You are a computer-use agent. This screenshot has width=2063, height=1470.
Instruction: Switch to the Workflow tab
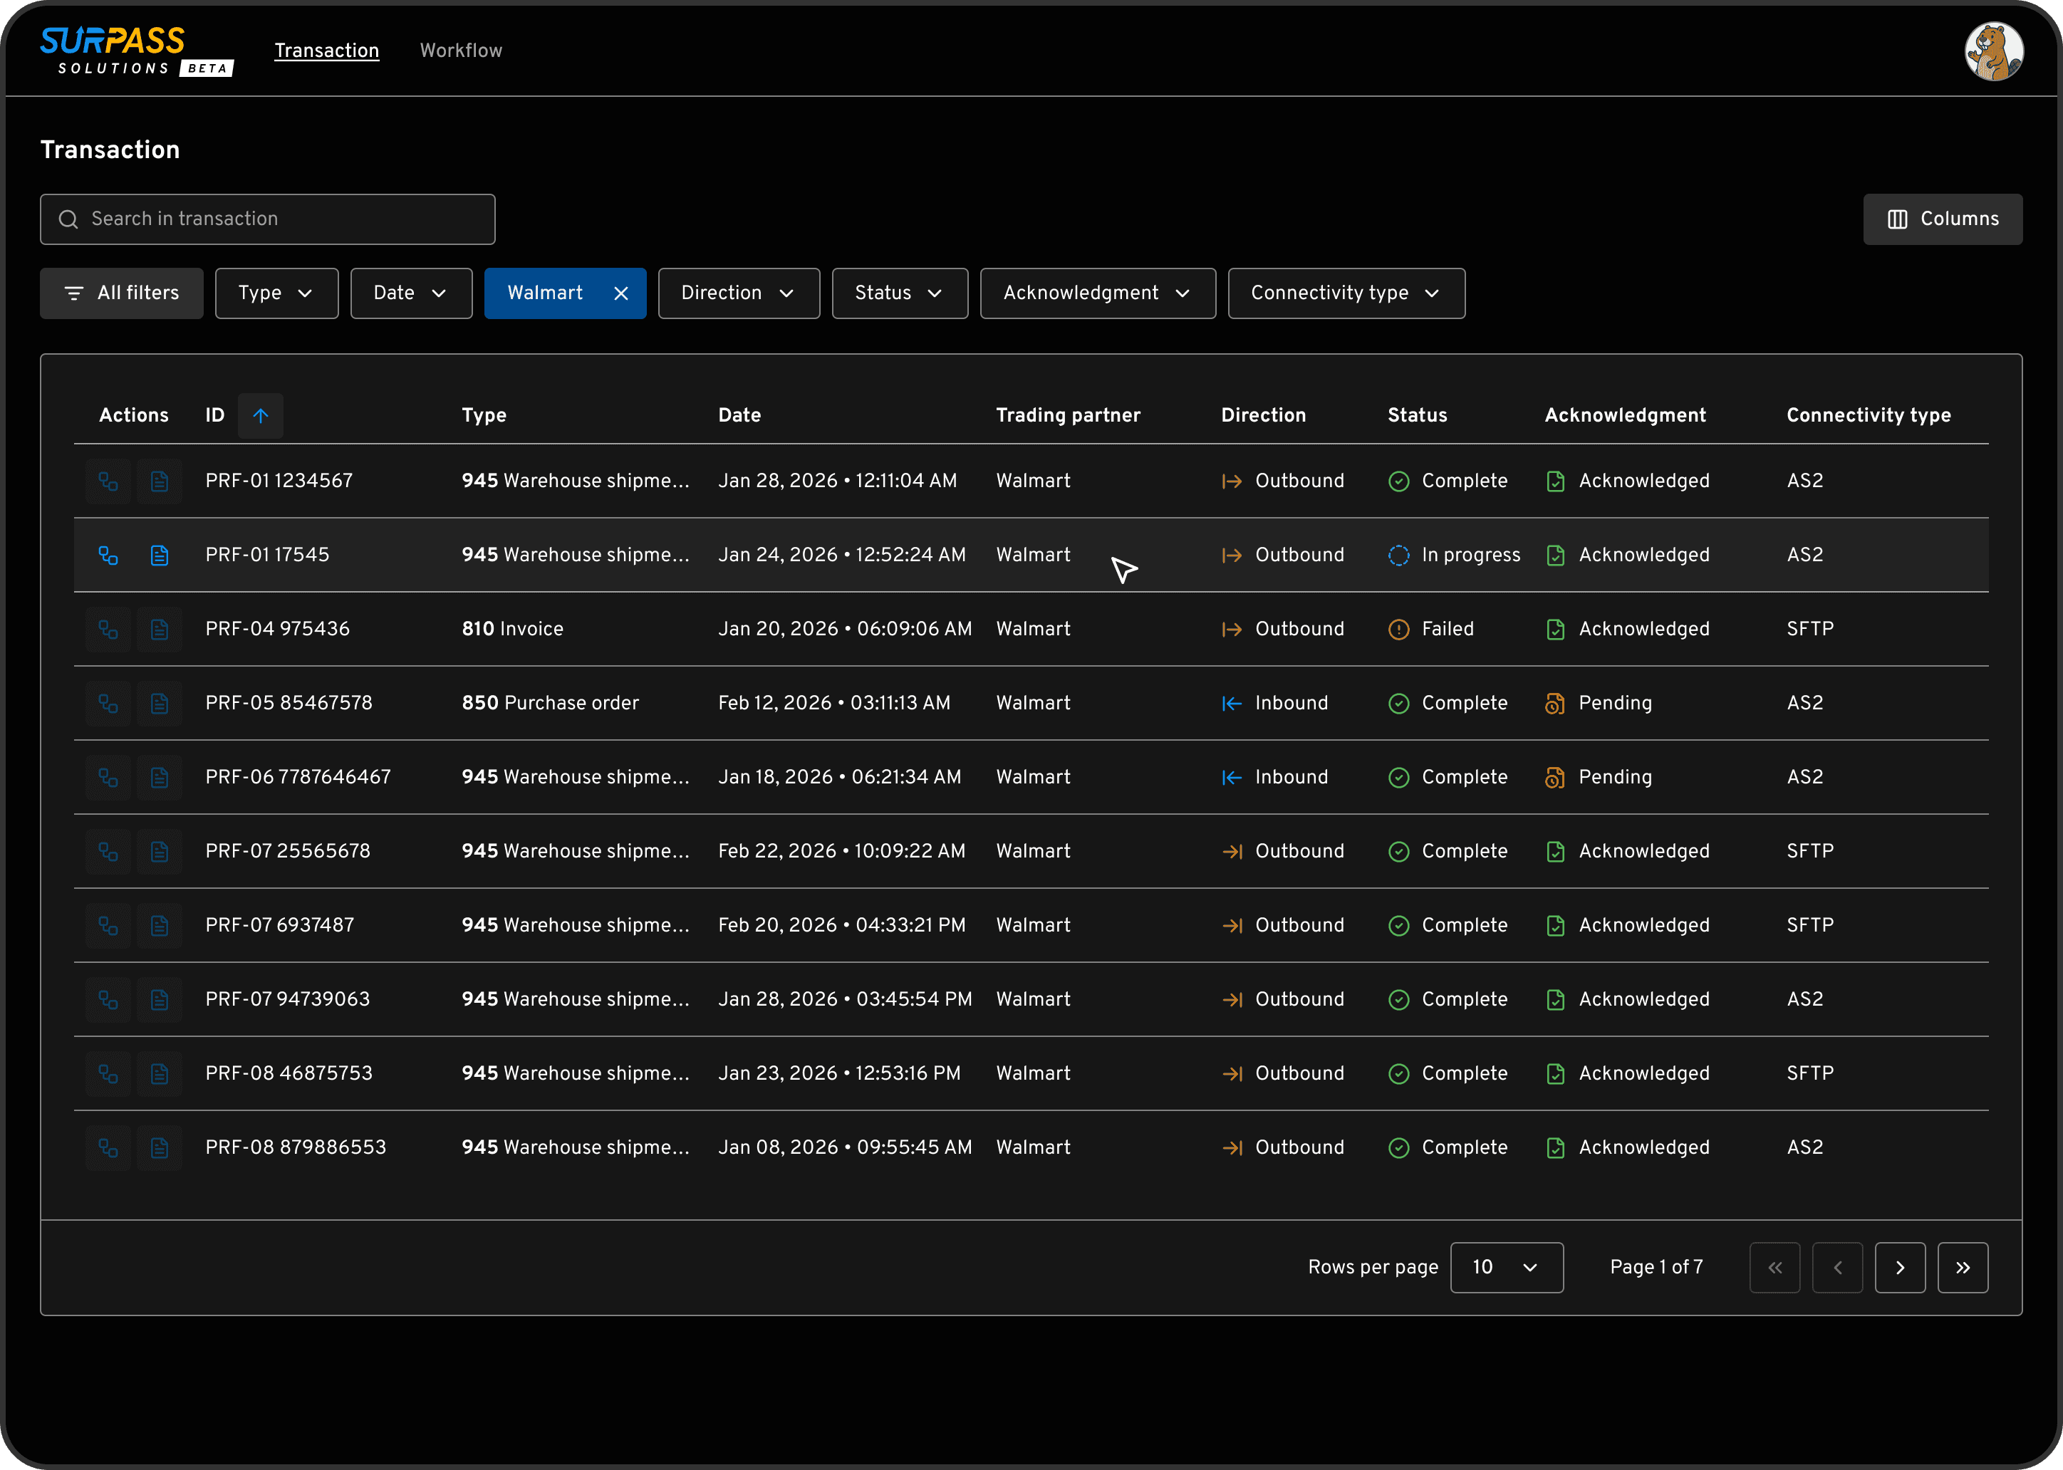[461, 51]
